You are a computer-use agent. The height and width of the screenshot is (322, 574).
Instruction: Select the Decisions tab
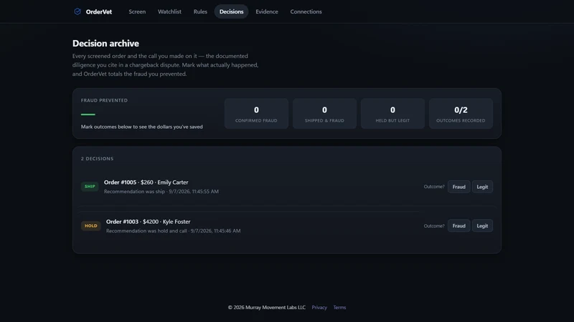click(x=231, y=11)
